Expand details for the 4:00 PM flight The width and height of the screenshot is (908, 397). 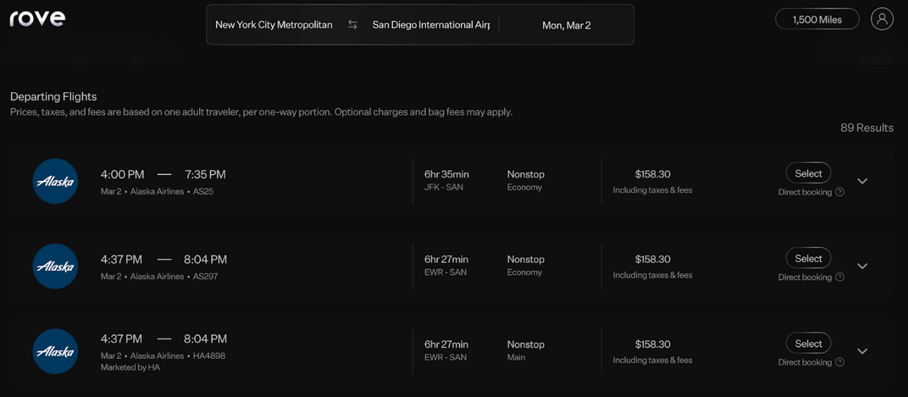[862, 181]
